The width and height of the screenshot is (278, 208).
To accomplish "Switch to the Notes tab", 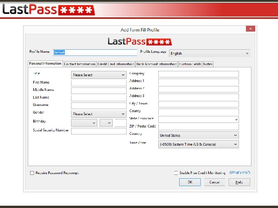I will 208,64.
